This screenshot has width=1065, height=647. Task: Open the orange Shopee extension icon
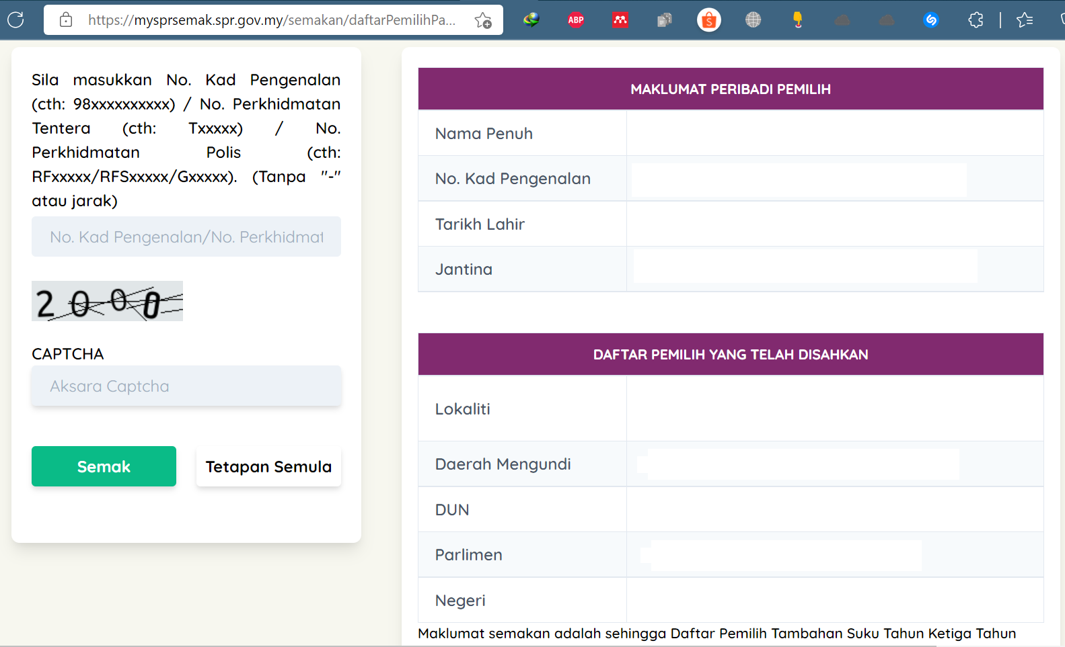[x=708, y=20]
